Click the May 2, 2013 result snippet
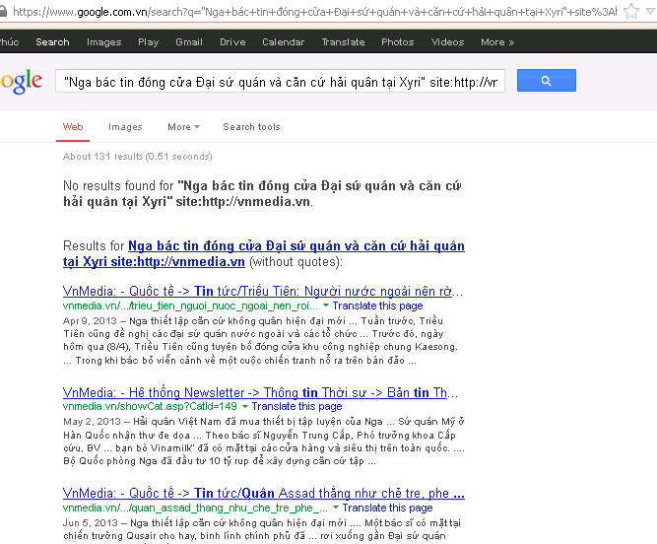 tap(264, 442)
